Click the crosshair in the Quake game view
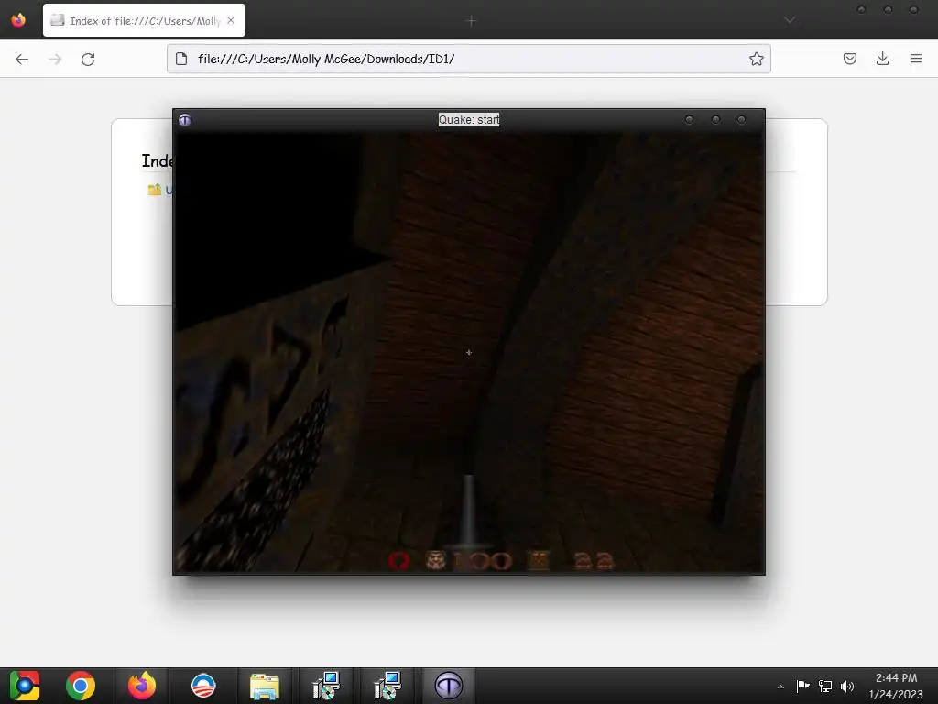 pos(469,353)
